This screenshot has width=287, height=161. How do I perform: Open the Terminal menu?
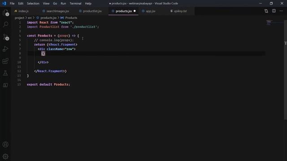click(75, 3)
